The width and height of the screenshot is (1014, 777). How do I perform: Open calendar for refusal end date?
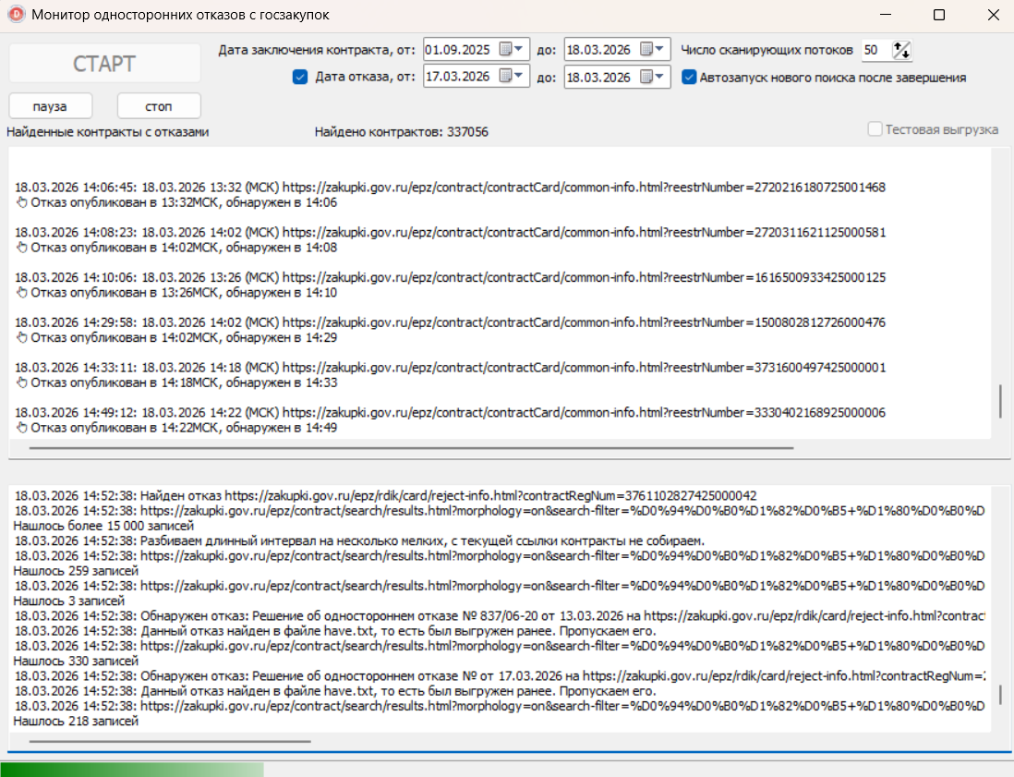(x=652, y=77)
